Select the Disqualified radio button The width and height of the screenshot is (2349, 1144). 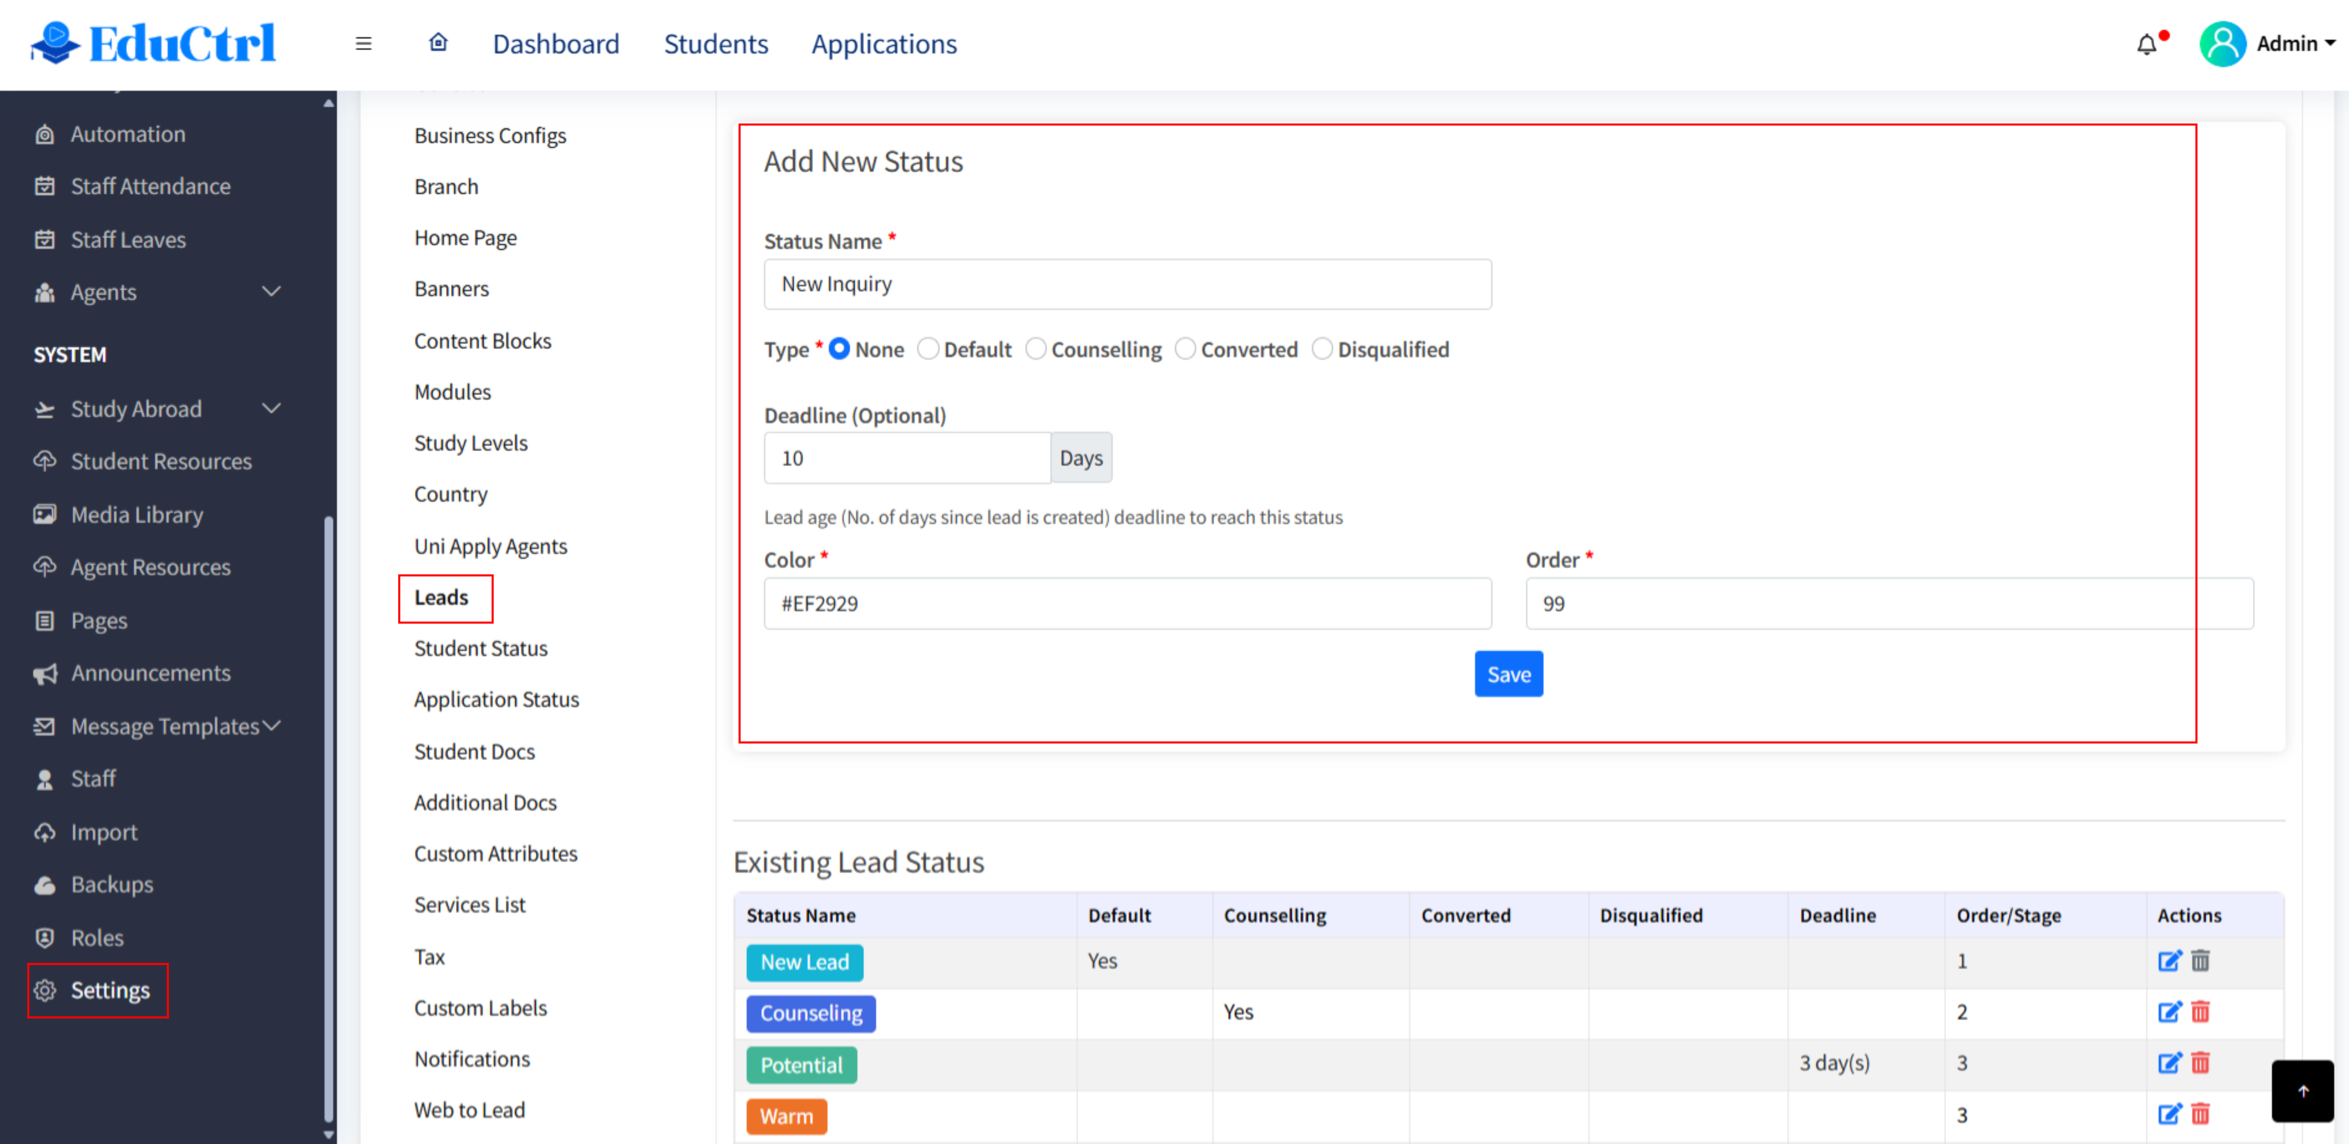pos(1321,349)
